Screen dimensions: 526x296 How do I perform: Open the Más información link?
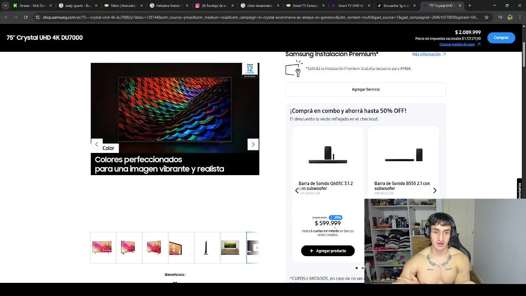coord(429,54)
